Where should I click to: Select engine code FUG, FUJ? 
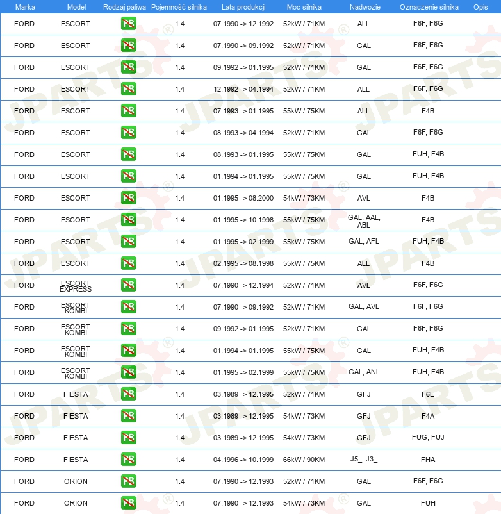pyautogui.click(x=428, y=437)
